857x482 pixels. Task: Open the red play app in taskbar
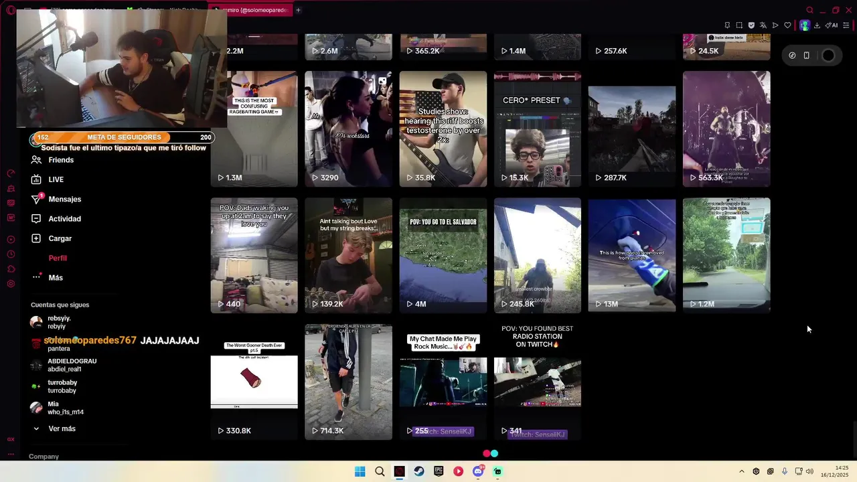click(458, 471)
